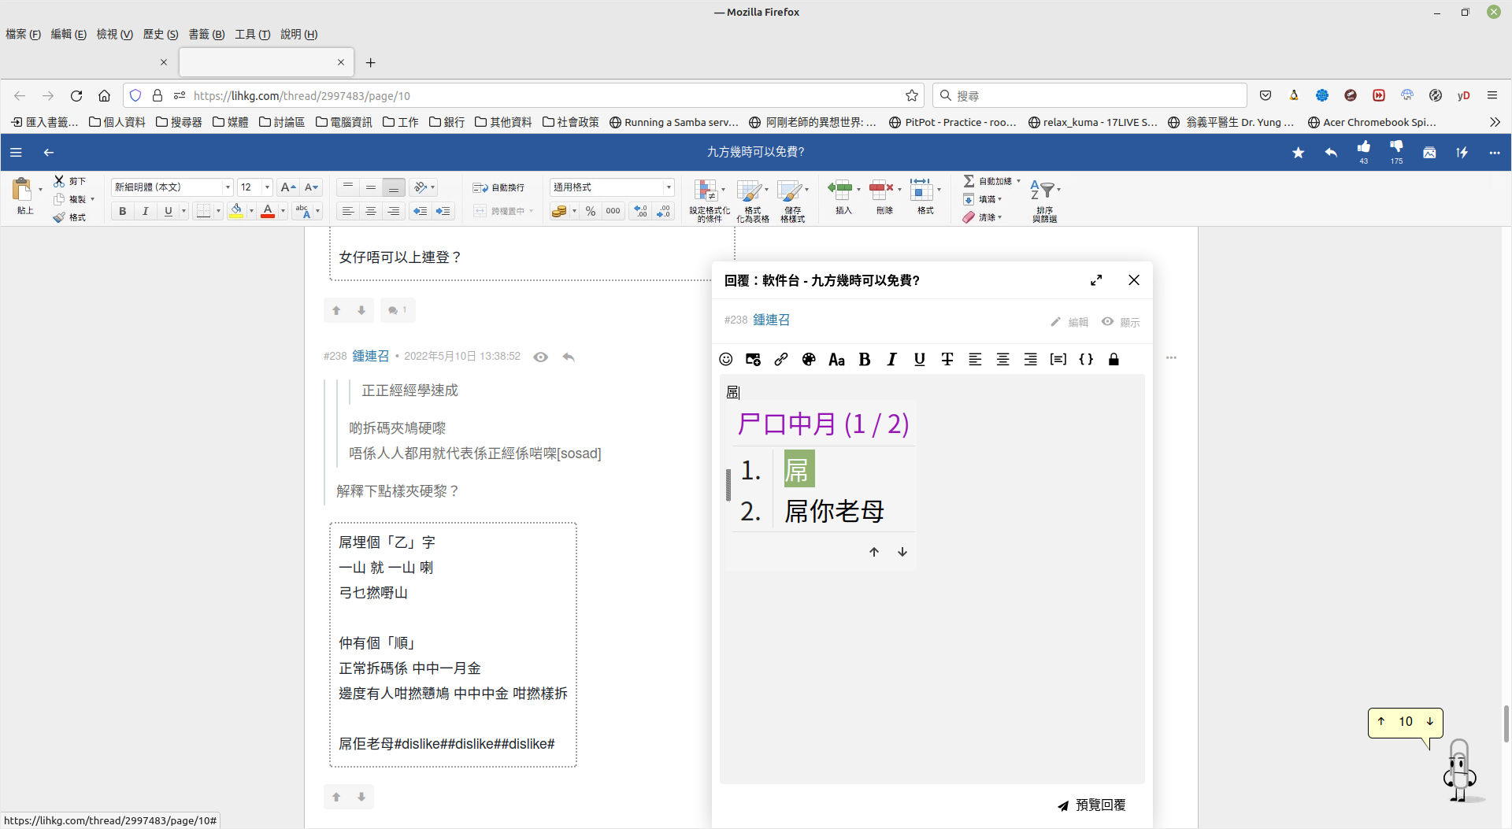
Task: Open the 書籤 (B) menu
Action: [206, 34]
